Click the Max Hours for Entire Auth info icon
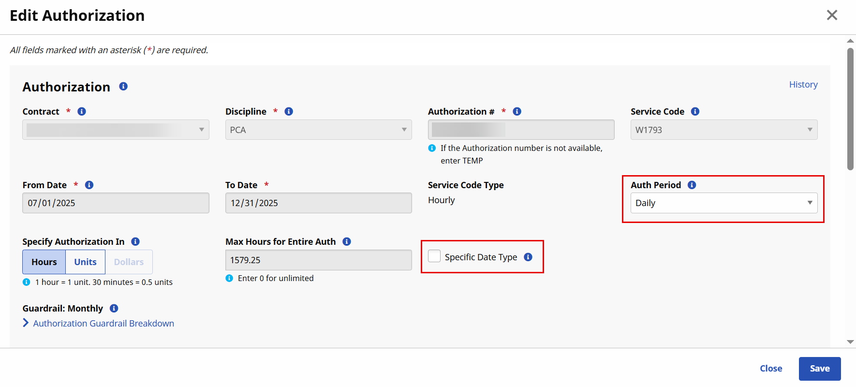The height and width of the screenshot is (387, 856). tap(347, 241)
